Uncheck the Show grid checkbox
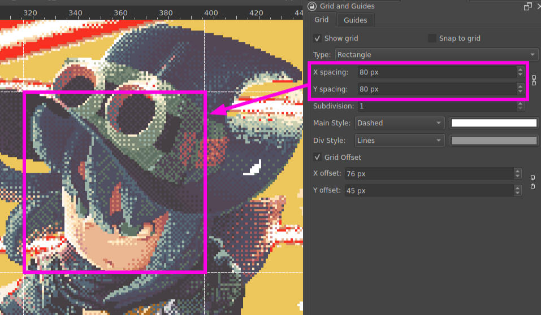Viewport: 541px width, 315px height. point(318,38)
